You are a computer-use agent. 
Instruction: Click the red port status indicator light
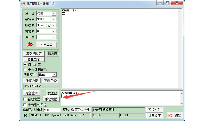pos(30,45)
